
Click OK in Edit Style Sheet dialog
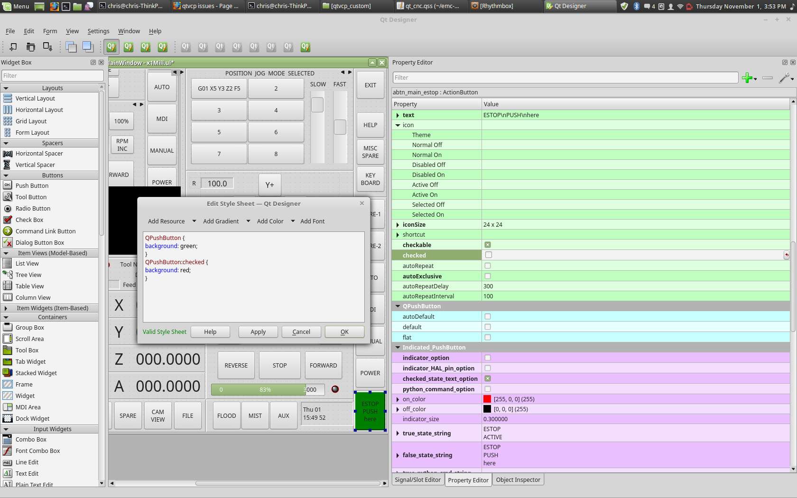pyautogui.click(x=344, y=332)
